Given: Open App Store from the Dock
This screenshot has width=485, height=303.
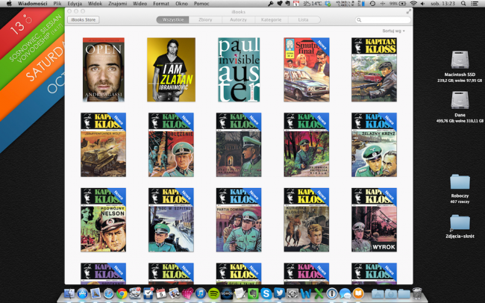Looking at the screenshot, I should 82,293.
